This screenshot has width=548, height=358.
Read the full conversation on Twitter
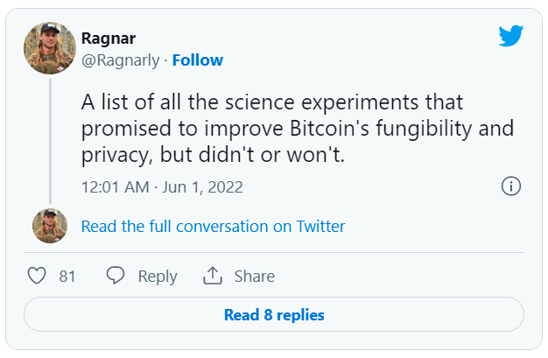click(x=214, y=226)
